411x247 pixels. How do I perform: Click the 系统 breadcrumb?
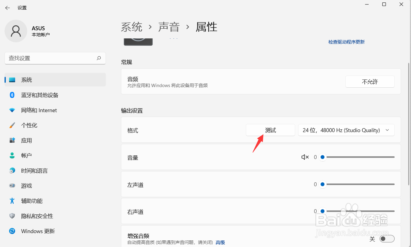click(x=132, y=27)
